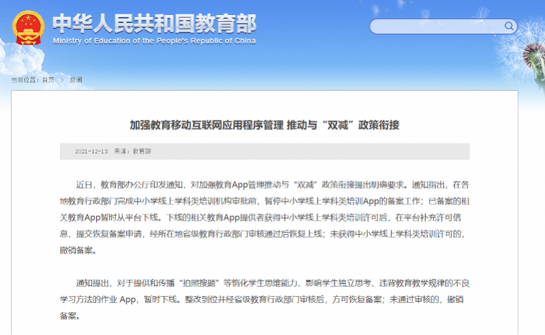This screenshot has width=545, height=335.
Task: Click the Ministry of Education English subtitle
Action: pyautogui.click(x=155, y=41)
